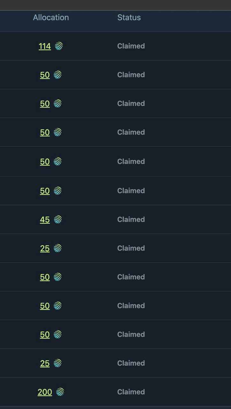Open the 114 allocation link
The height and width of the screenshot is (409, 231).
click(x=45, y=46)
